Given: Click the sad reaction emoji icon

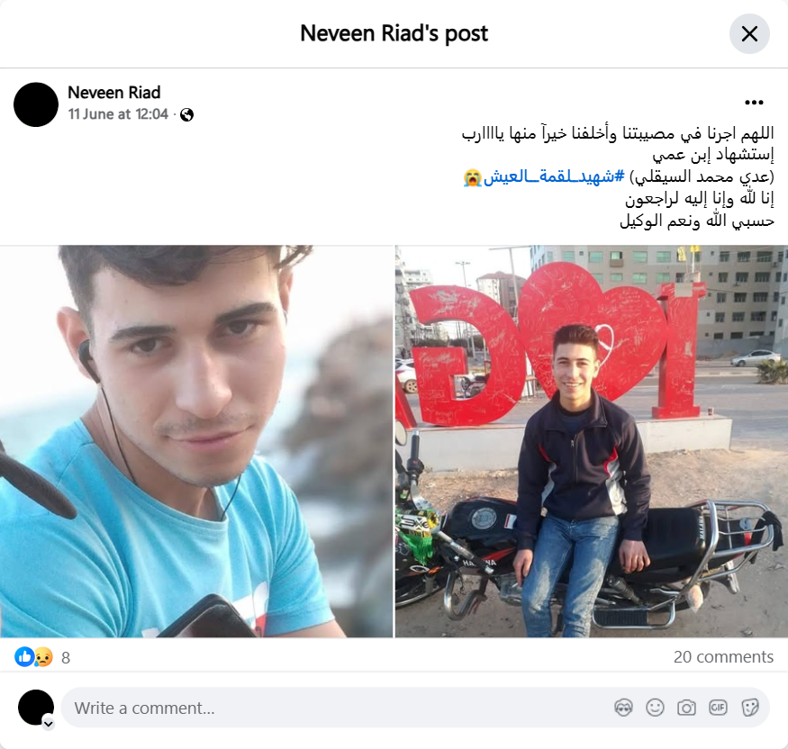Looking at the screenshot, I should pos(44,656).
